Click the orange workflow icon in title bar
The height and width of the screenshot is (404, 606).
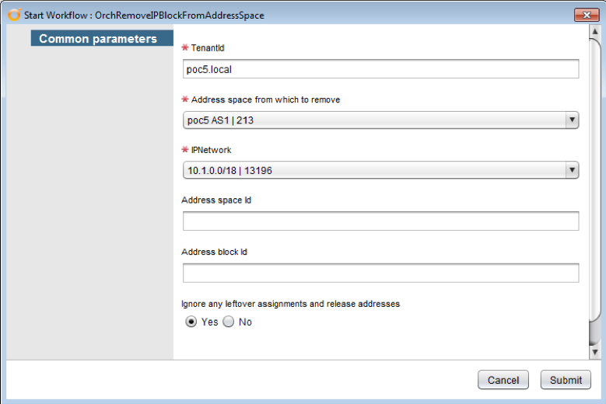click(13, 15)
